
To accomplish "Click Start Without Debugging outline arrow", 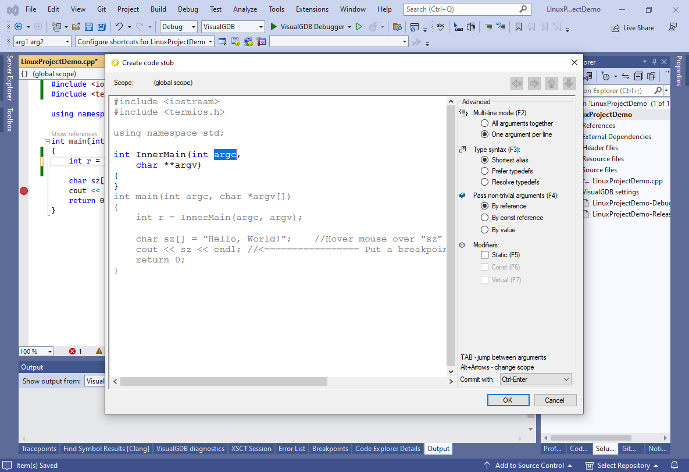I will pos(359,27).
